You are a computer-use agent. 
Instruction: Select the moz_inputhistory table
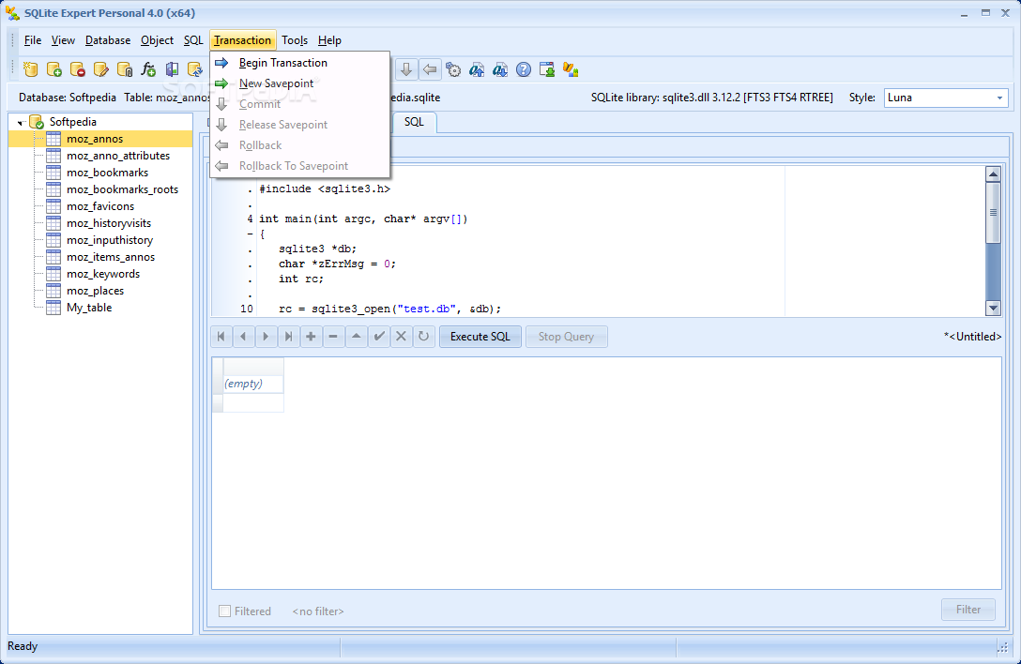[110, 240]
